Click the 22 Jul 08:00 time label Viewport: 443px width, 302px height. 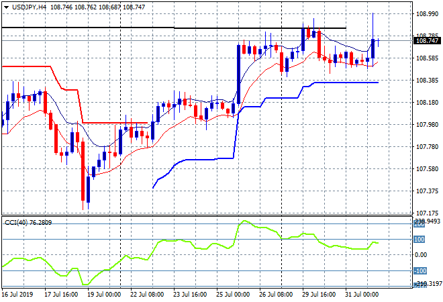147,295
